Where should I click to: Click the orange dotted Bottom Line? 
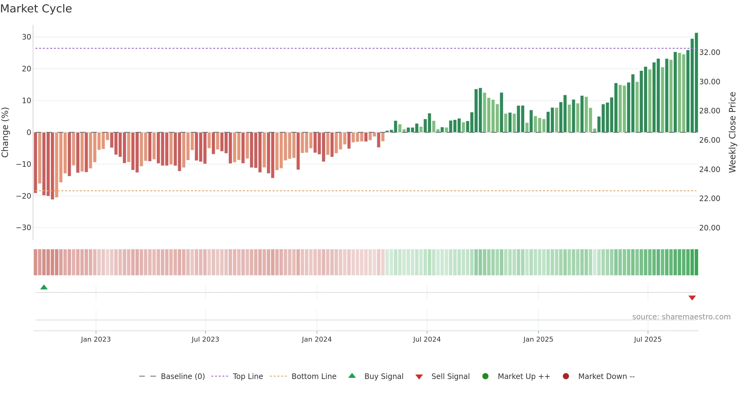point(366,191)
